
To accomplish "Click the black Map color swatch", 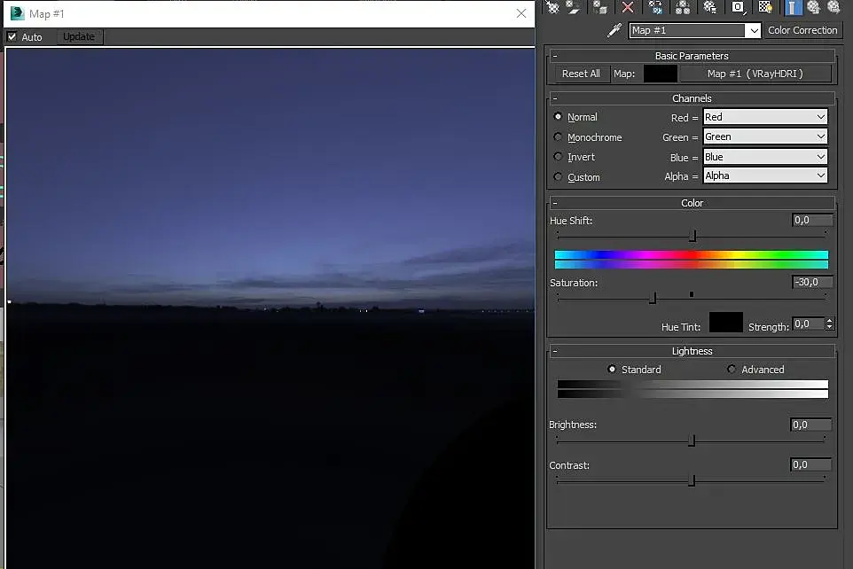I will (661, 74).
